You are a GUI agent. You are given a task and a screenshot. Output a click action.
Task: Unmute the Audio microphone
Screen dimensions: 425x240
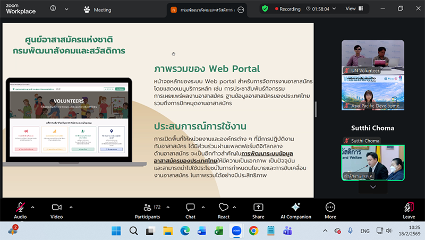(x=20, y=211)
